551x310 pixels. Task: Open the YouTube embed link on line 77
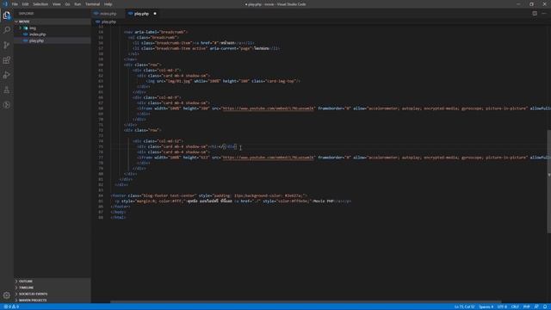[268, 158]
